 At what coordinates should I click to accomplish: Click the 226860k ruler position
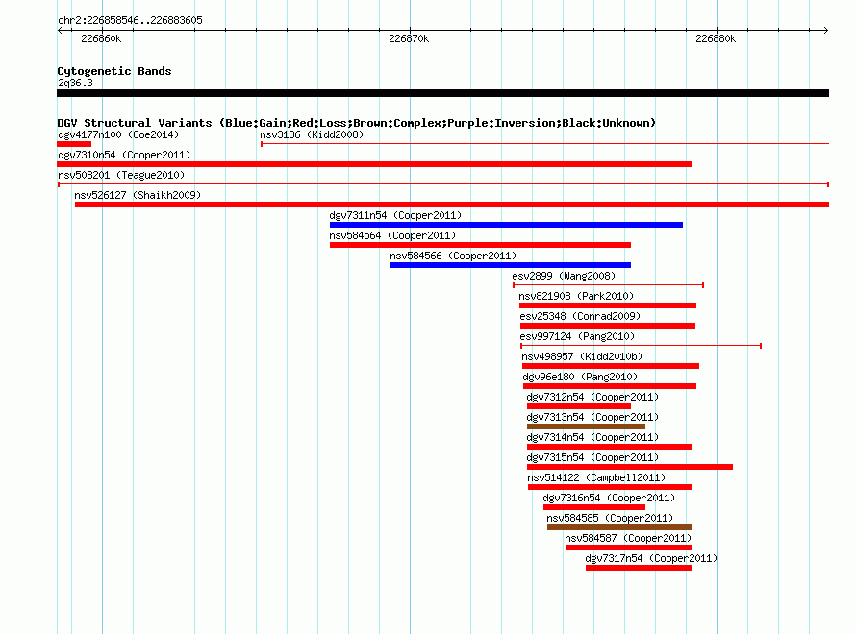[101, 38]
